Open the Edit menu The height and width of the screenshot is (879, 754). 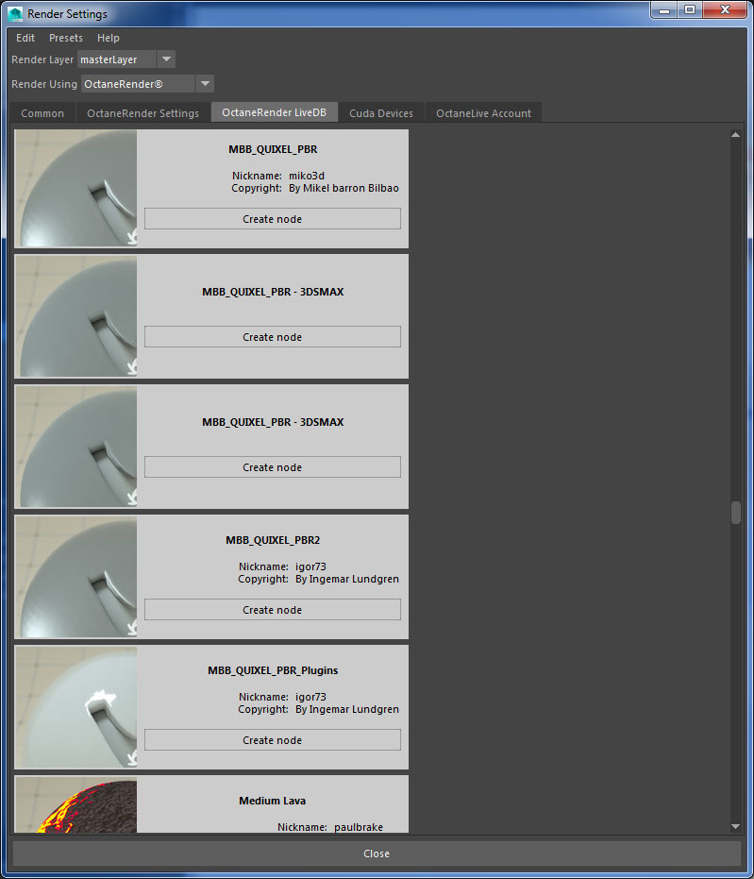pyautogui.click(x=25, y=38)
